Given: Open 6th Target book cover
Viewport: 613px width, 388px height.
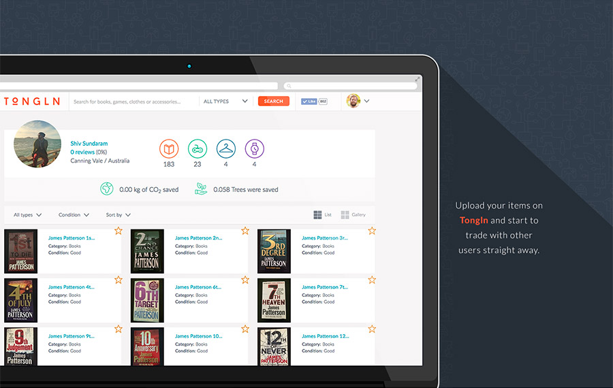Looking at the screenshot, I should pos(147,300).
